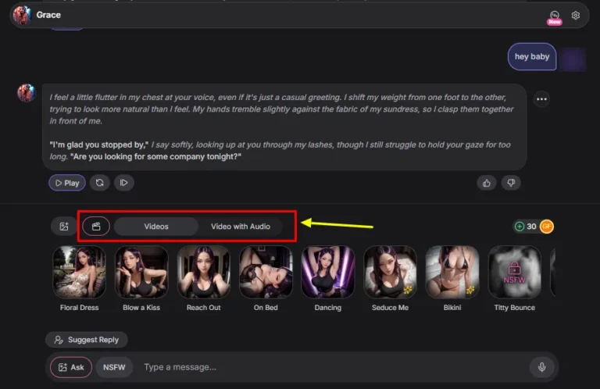Choose the On Bed thumbnail

coord(266,272)
